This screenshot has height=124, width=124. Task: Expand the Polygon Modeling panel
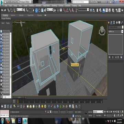click(x=6, y=18)
